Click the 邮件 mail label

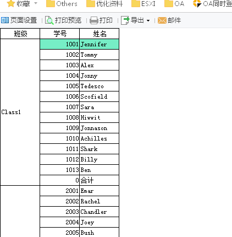[174, 20]
